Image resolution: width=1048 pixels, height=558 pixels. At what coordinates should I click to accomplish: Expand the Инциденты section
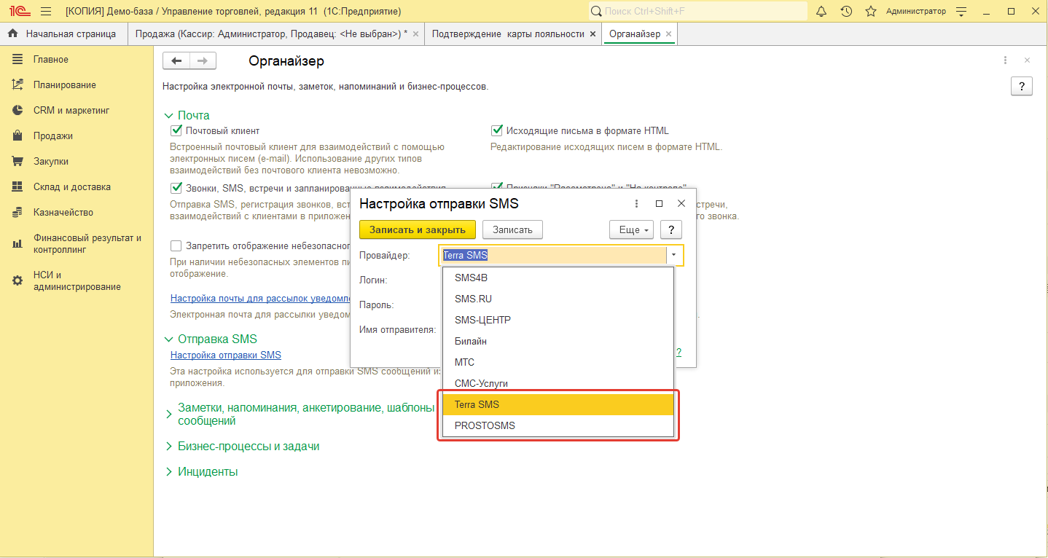[x=169, y=472]
